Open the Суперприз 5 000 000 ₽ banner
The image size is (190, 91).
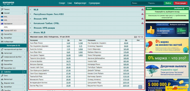tap(167, 85)
